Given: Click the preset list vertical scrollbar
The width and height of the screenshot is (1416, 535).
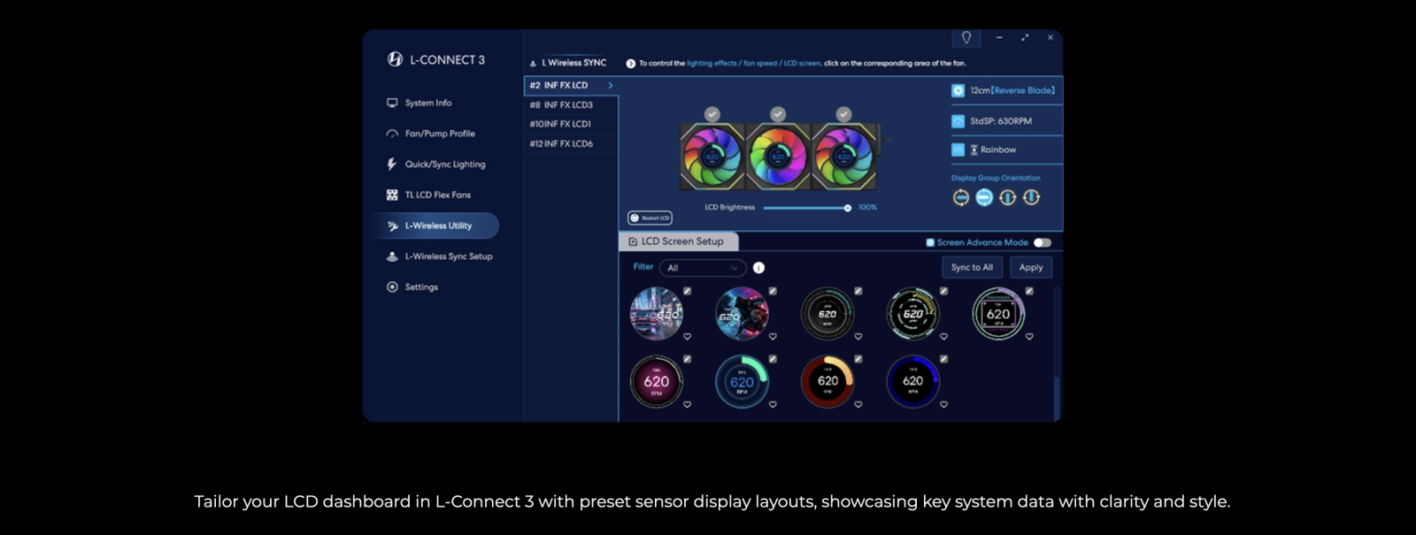Looking at the screenshot, I should pyautogui.click(x=1057, y=353).
